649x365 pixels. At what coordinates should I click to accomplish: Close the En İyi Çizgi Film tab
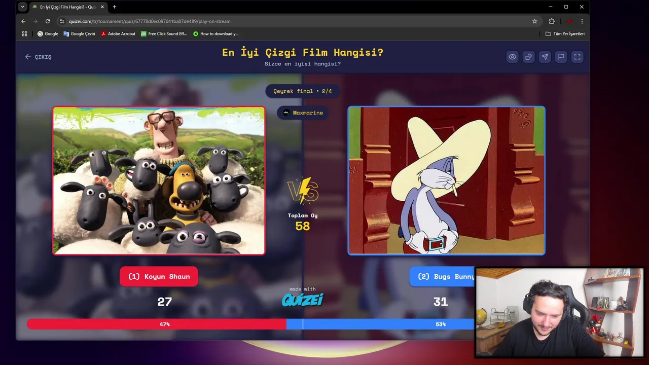coord(102,7)
